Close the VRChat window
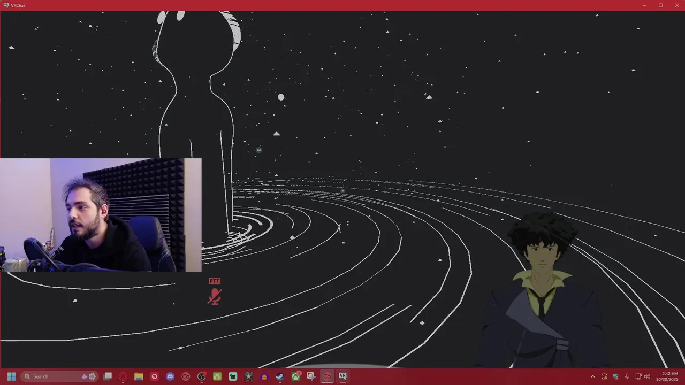Screen dimensions: 685x385 click(x=676, y=5)
